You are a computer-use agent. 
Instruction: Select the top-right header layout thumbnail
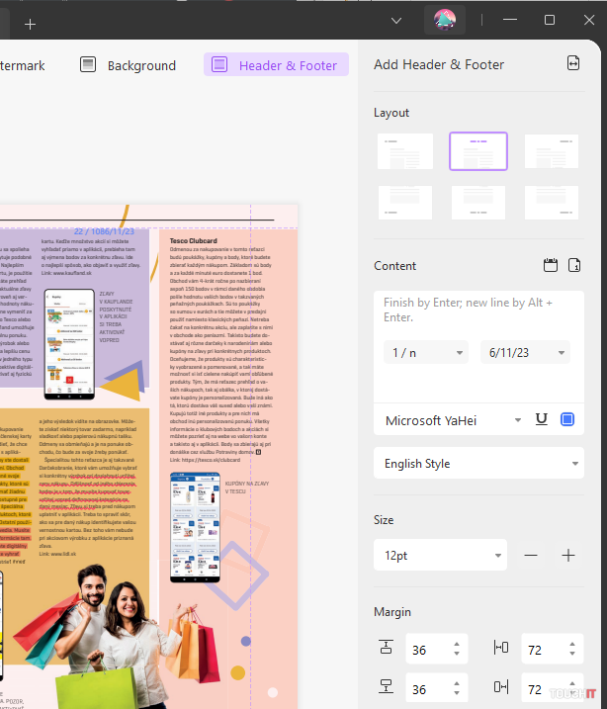coord(552,151)
